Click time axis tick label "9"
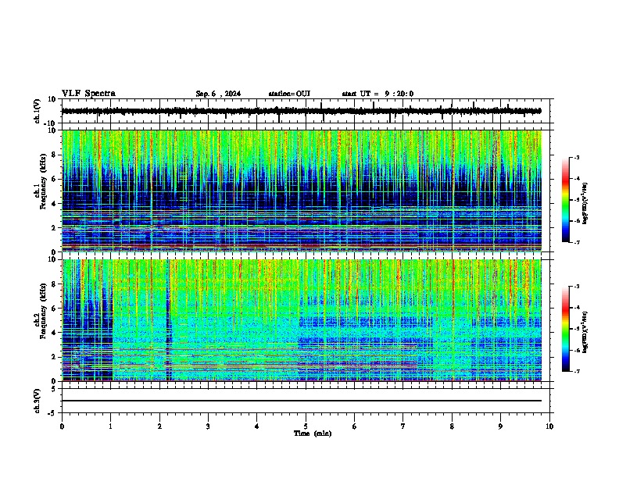619x478 pixels. click(x=500, y=426)
